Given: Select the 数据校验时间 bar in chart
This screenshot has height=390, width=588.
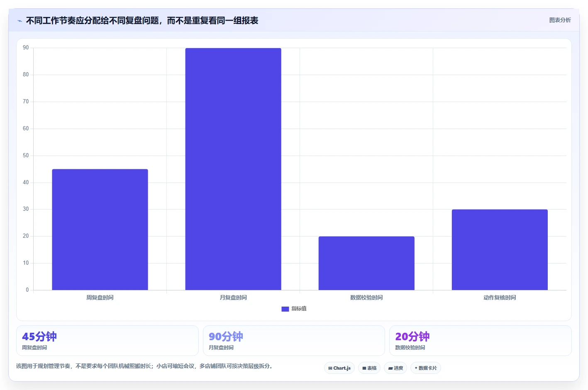Looking at the screenshot, I should click(366, 263).
